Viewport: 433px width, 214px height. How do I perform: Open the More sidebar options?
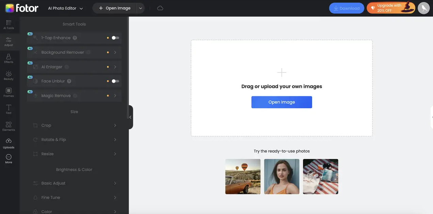(9, 159)
